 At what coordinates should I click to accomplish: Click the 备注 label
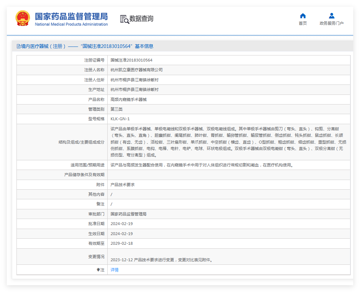(x=100, y=204)
